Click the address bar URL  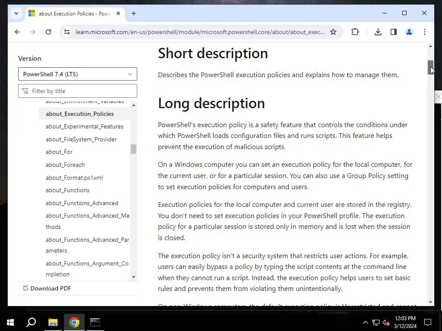[200, 32]
